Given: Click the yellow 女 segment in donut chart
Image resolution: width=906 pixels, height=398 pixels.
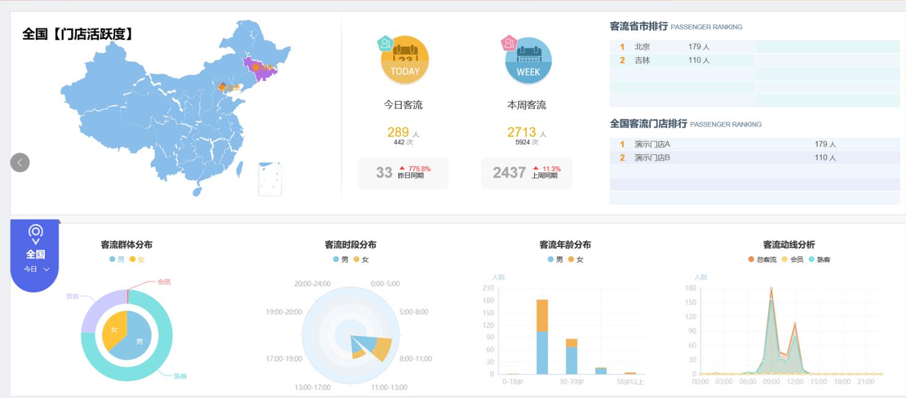Looking at the screenshot, I should pos(114,330).
